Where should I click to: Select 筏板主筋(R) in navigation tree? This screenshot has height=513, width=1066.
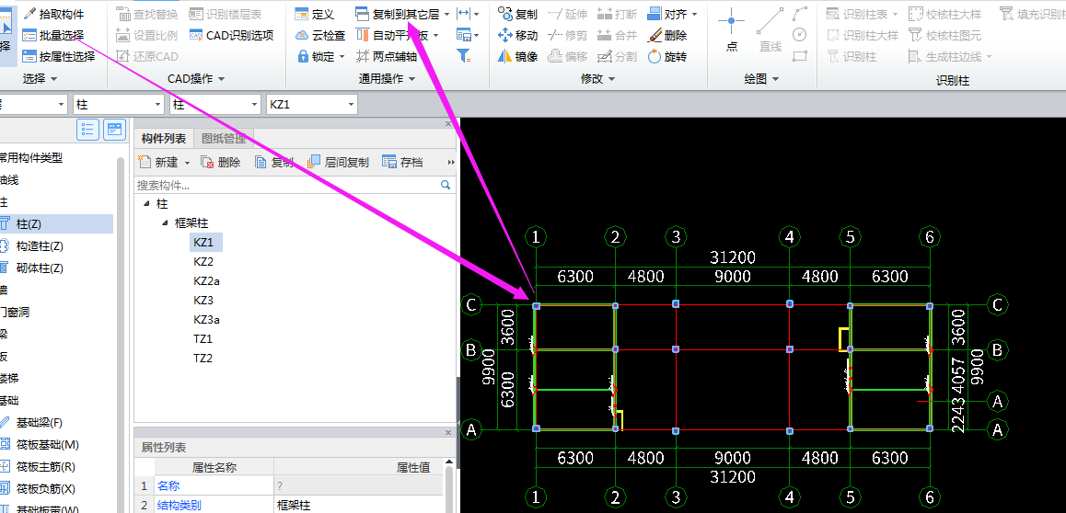click(45, 467)
